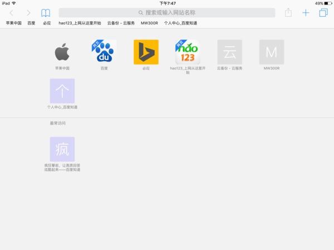Open 百度 bookmark in favorites bar

click(31, 23)
